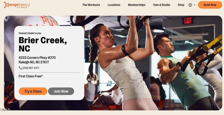This screenshot has width=224, height=115.
Task: Expand the chevron next to the globe
Action: pos(195,5)
